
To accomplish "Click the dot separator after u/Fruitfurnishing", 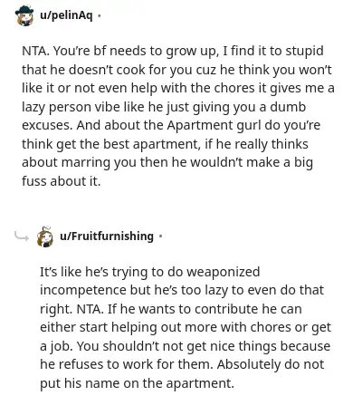I will tap(160, 236).
